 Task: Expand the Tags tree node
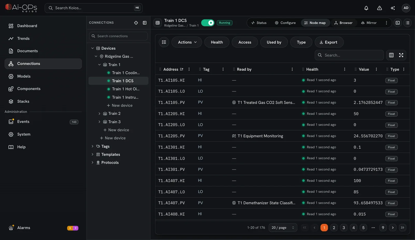point(92,146)
